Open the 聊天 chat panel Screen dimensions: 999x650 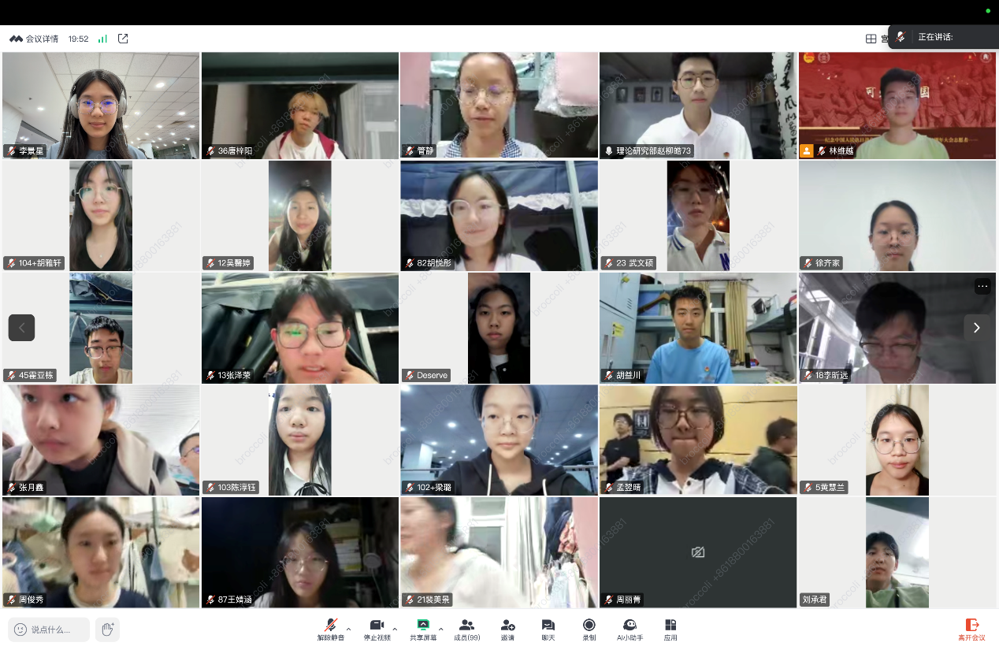pos(548,628)
